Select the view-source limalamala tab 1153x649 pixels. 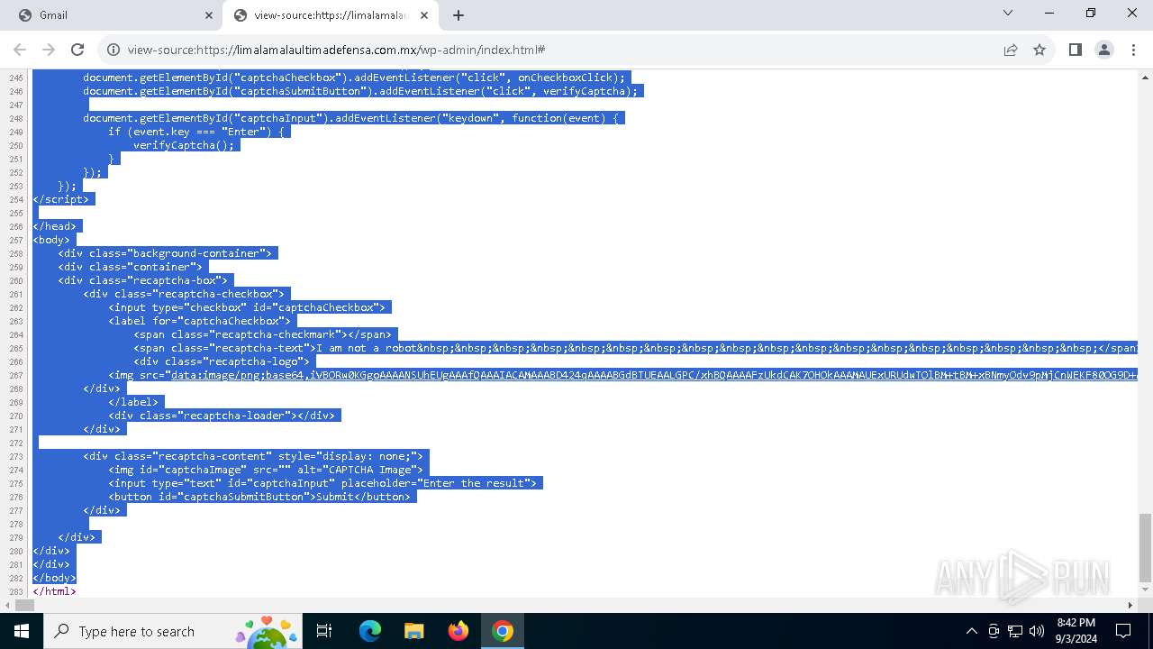(331, 14)
